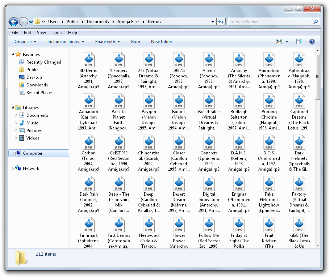The image size is (330, 277).
Task: Collapse the Libraries tree group
Action: [x=13, y=108]
